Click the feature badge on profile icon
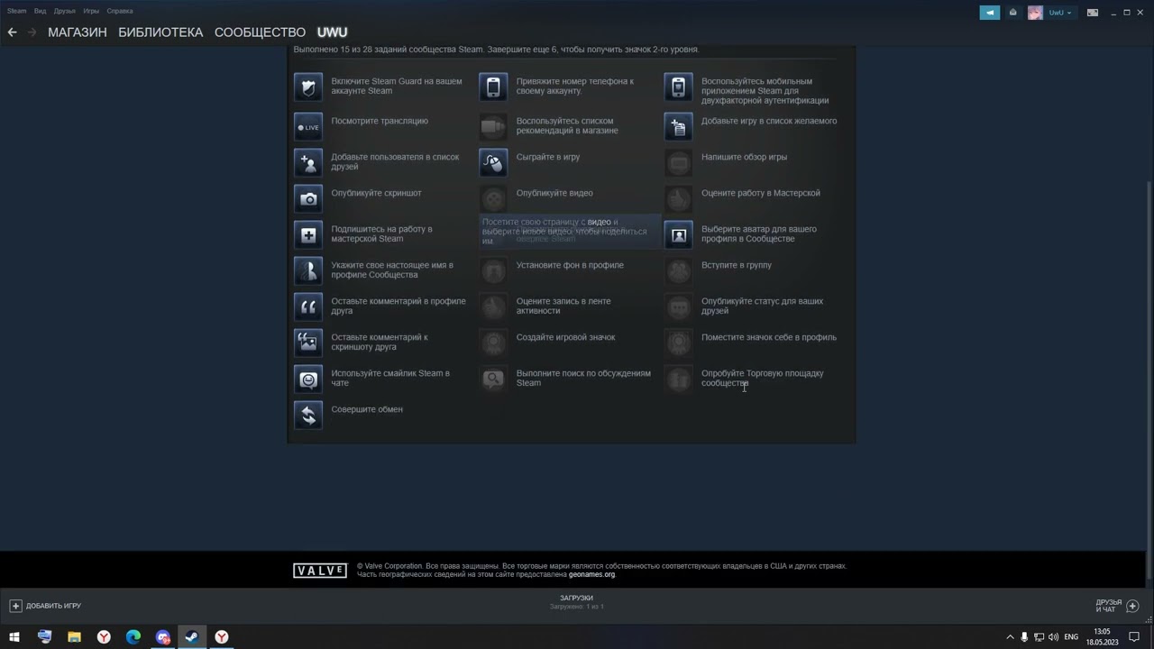The image size is (1154, 649). tap(679, 343)
